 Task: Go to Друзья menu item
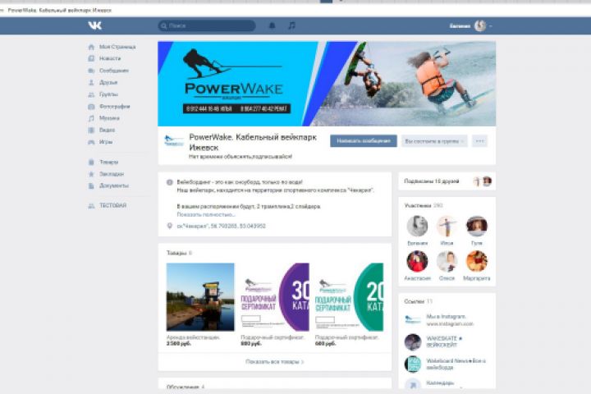(108, 82)
